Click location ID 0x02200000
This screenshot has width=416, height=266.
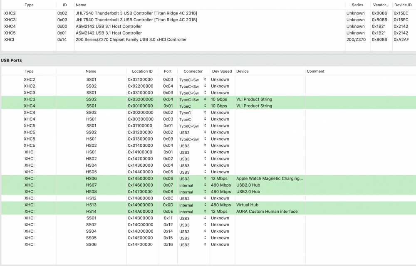[140, 86]
